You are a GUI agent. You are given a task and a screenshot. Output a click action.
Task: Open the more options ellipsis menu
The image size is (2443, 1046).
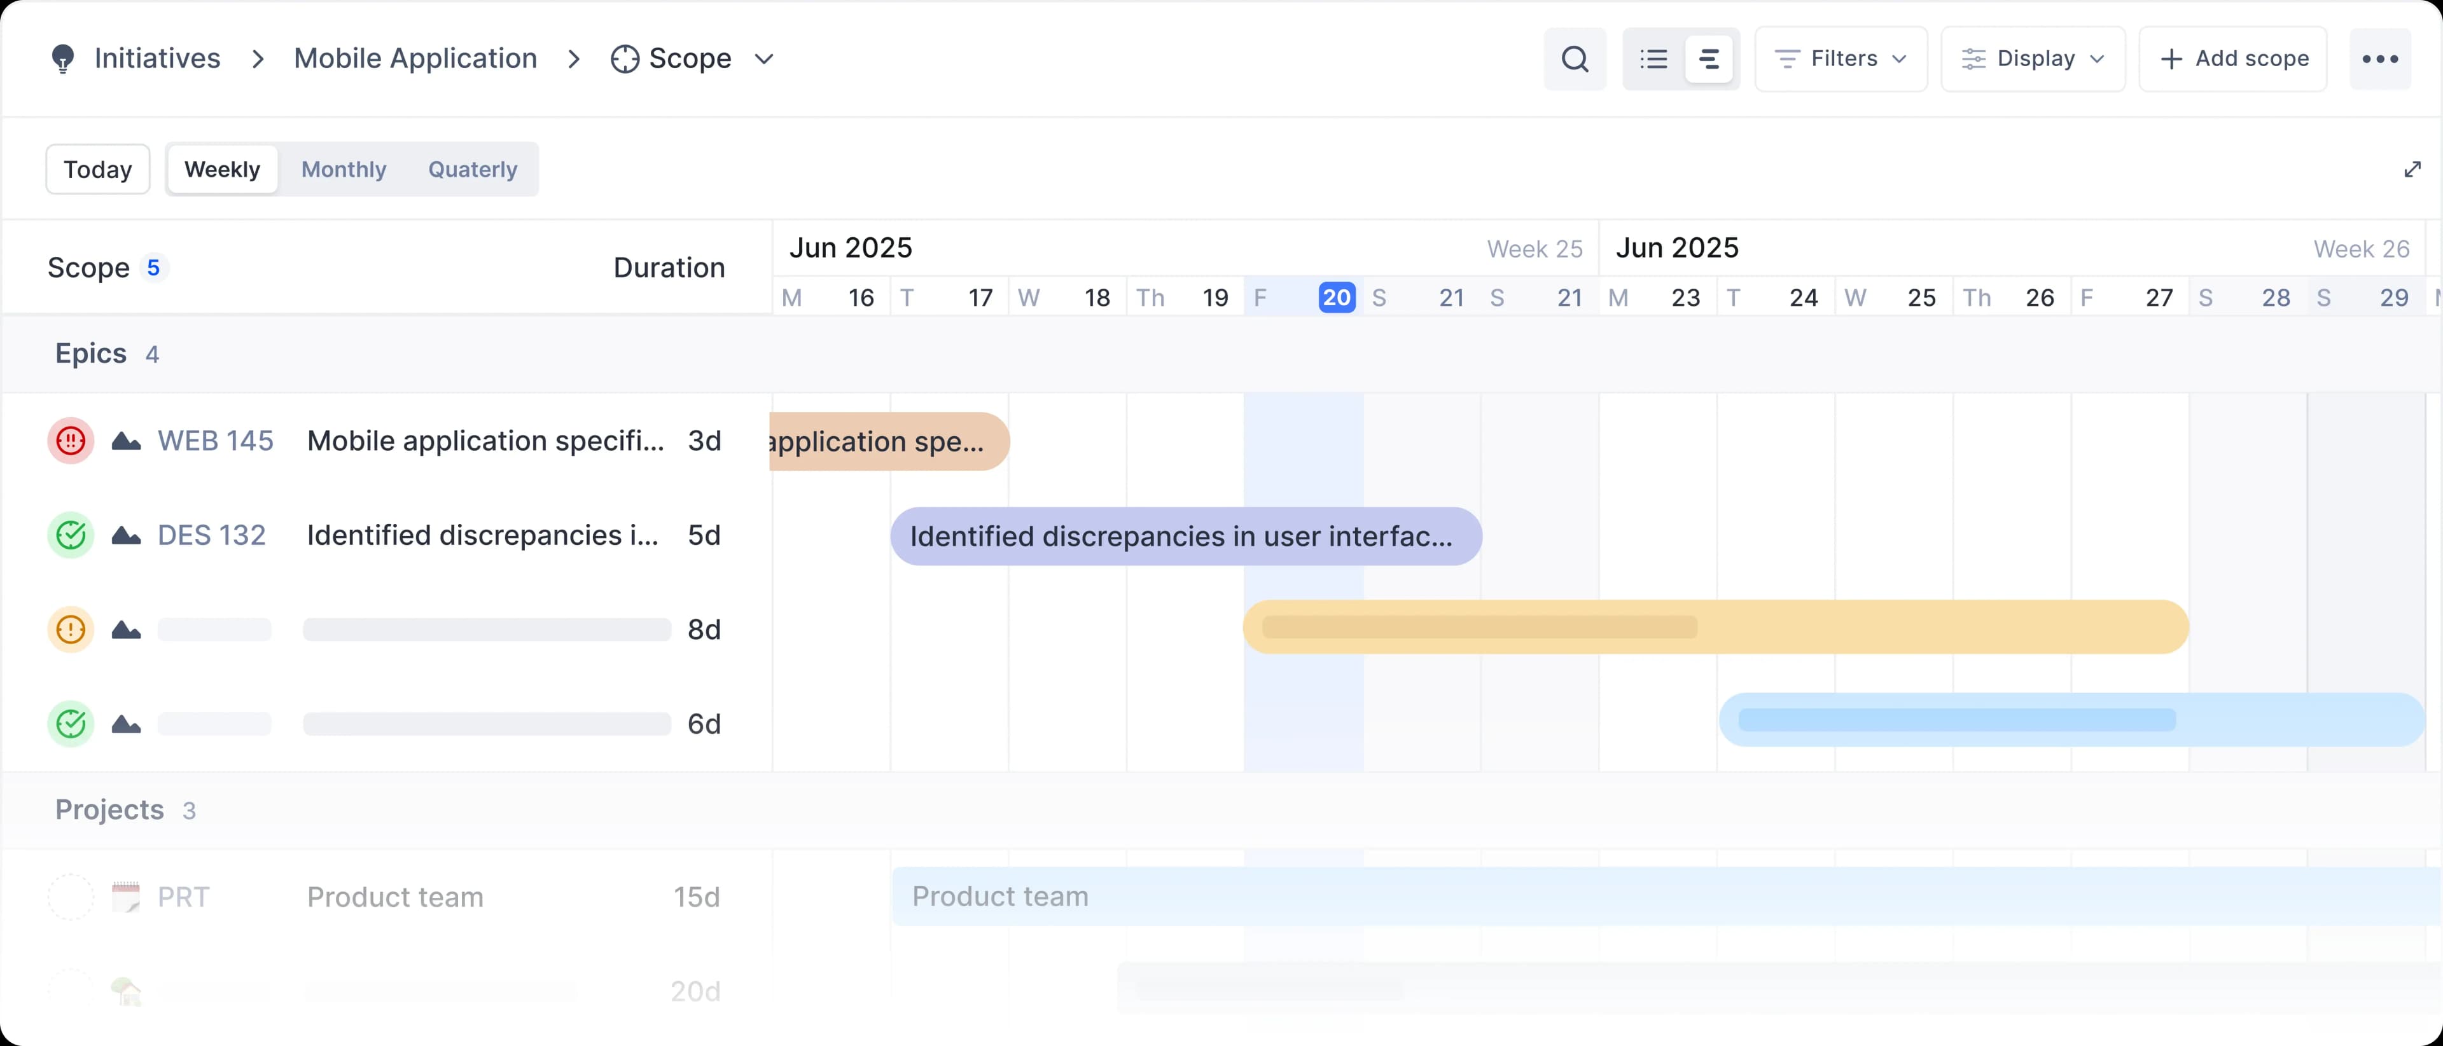(x=2381, y=58)
